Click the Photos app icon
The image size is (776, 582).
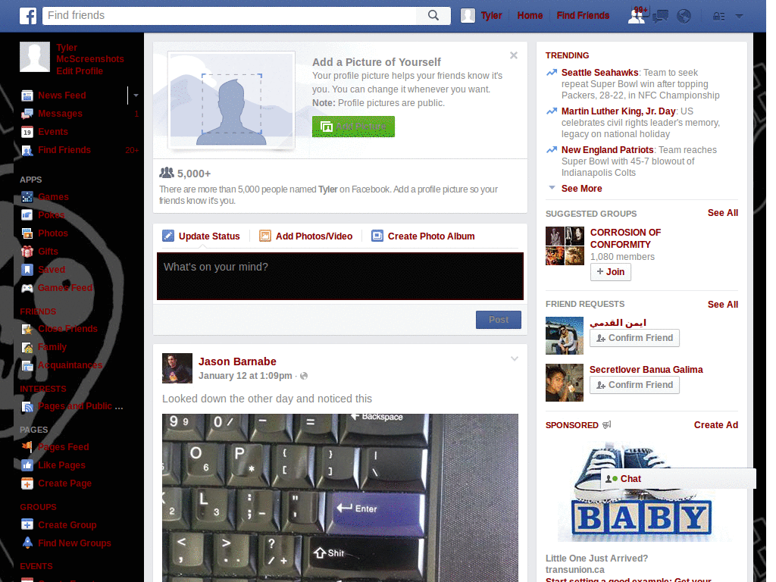point(27,233)
